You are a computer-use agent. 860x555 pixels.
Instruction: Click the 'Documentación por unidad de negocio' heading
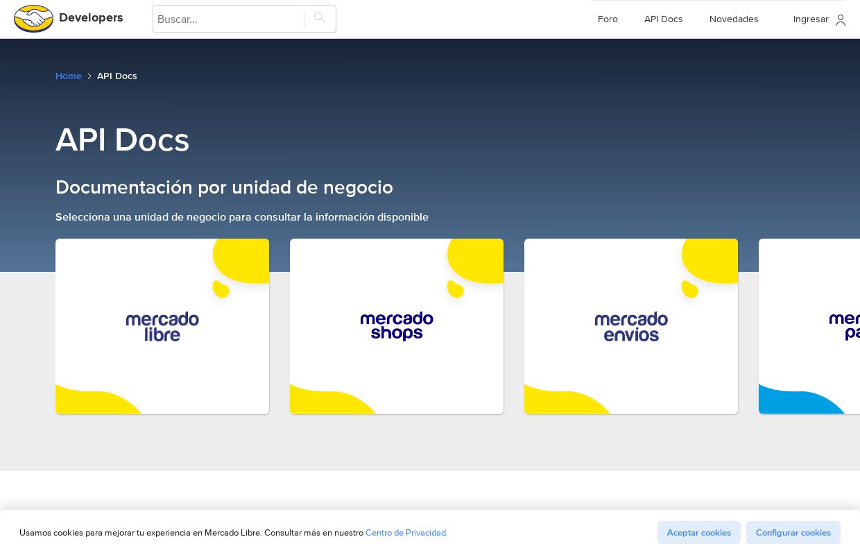click(x=224, y=187)
